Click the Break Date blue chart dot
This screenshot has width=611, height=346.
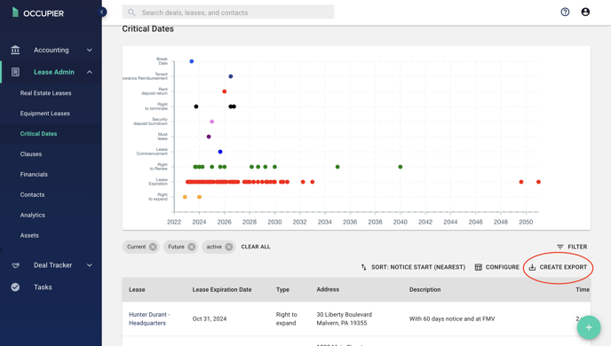(x=191, y=61)
